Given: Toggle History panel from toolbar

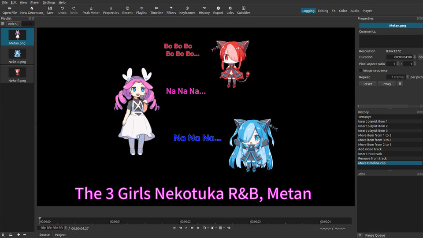Looking at the screenshot, I should pyautogui.click(x=204, y=11).
